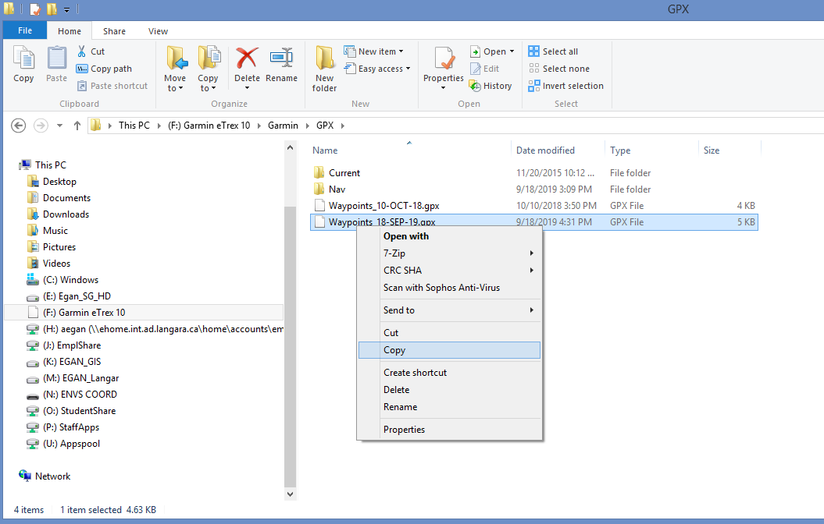Click the navigation pane scrollbar down arrow

click(290, 494)
